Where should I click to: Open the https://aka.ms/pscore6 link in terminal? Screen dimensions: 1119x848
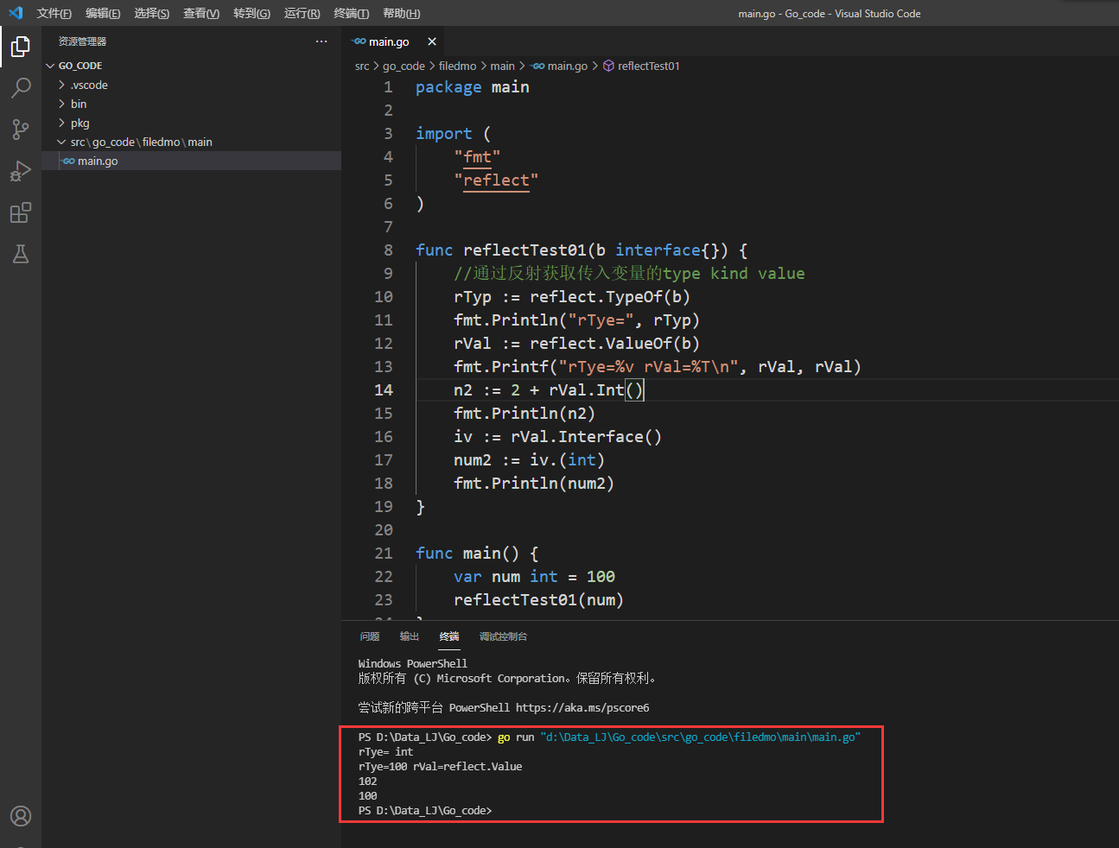point(582,707)
